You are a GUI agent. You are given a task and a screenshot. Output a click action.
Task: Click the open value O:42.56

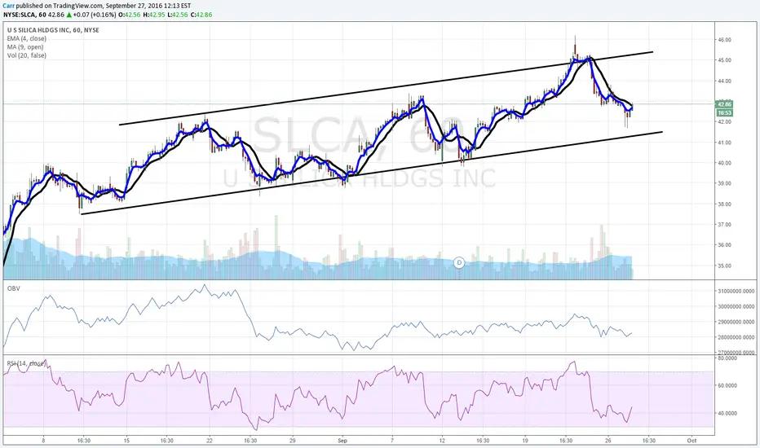(x=130, y=15)
